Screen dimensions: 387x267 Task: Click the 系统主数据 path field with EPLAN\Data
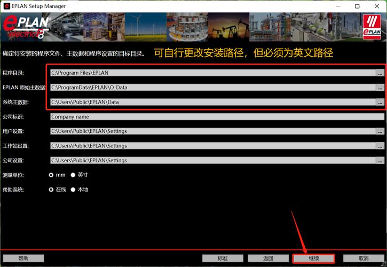tap(213, 102)
